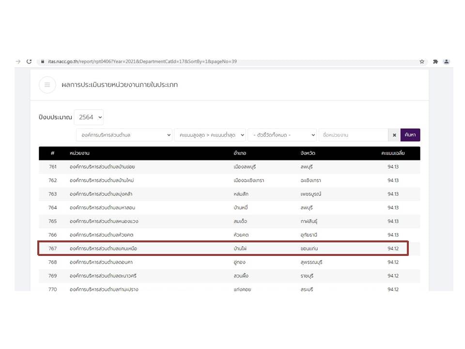
Task: Click the คะแนนเฉลี่ย column header
Action: click(393, 153)
